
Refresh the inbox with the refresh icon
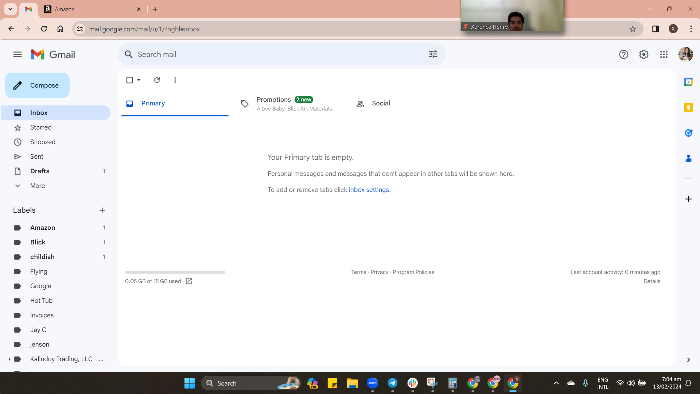(x=157, y=80)
